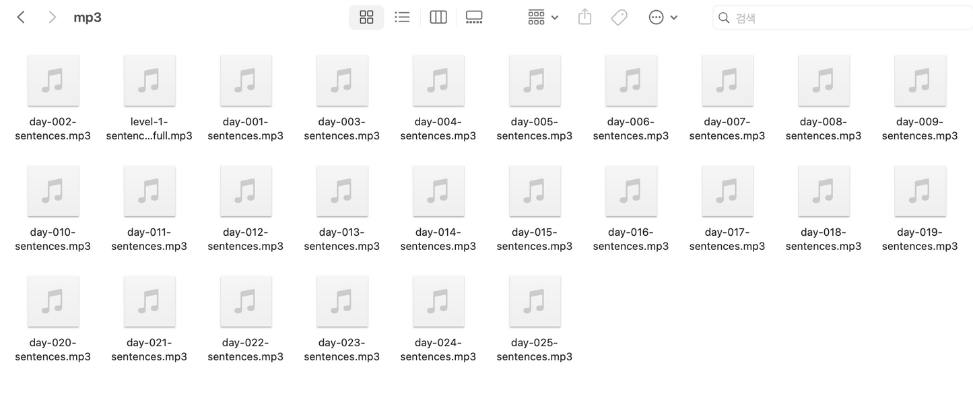Focus the 검색 search field
Viewport: 973px width, 419px height.
(843, 18)
